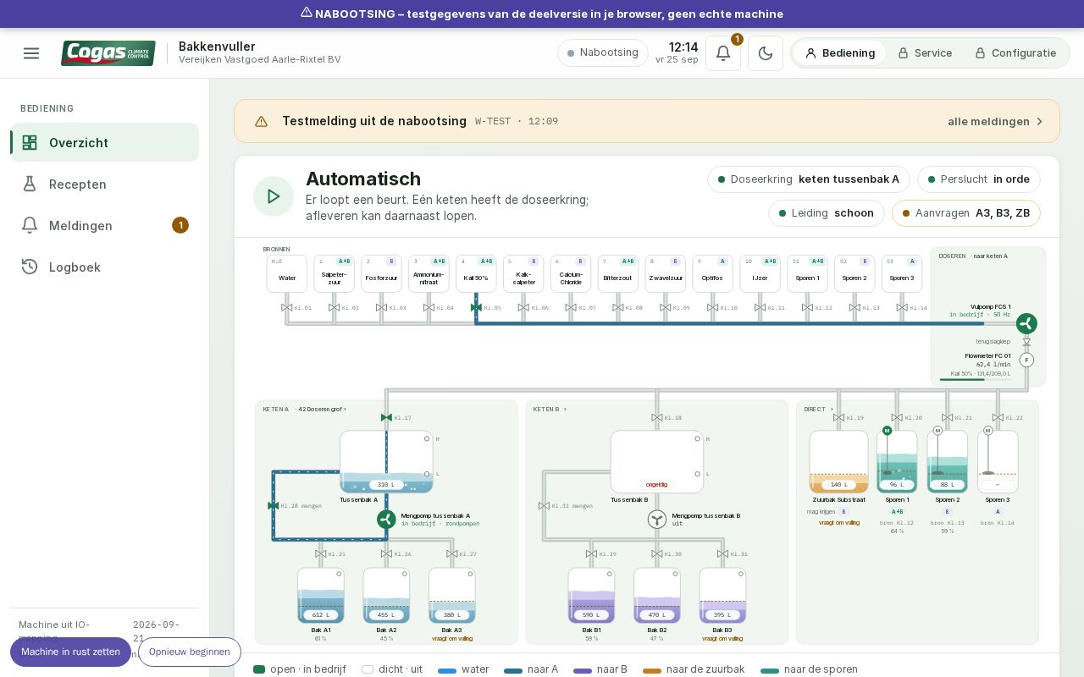Click valve Kl.27 above Bak A3

pyautogui.click(x=452, y=554)
